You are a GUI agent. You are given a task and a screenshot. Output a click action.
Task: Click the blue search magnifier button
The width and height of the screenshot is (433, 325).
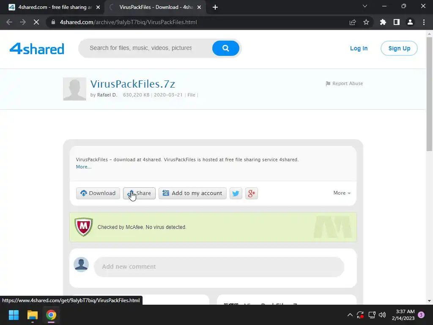tap(226, 48)
